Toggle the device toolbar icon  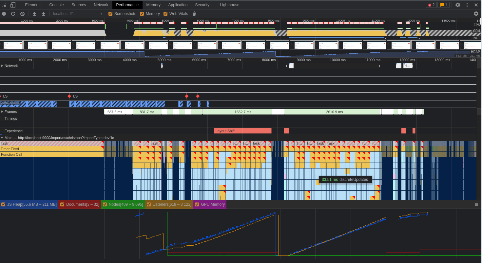click(13, 5)
